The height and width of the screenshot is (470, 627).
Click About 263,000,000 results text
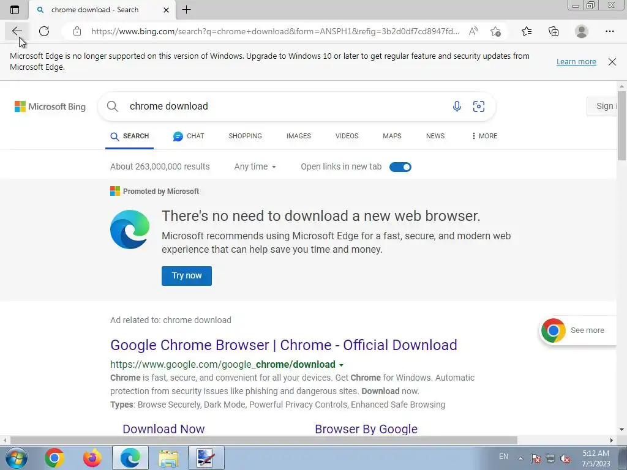click(x=160, y=166)
